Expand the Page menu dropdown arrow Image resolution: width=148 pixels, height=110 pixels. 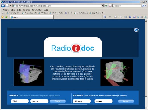coord(123,17)
